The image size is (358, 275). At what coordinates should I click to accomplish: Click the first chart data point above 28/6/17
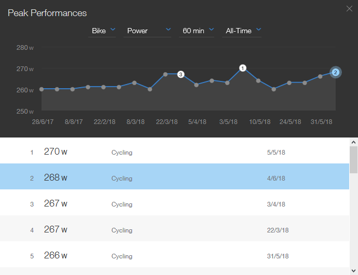point(42,89)
